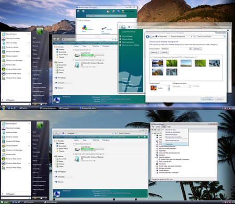Click the Select all button
The image size is (235, 204).
click(154, 53)
